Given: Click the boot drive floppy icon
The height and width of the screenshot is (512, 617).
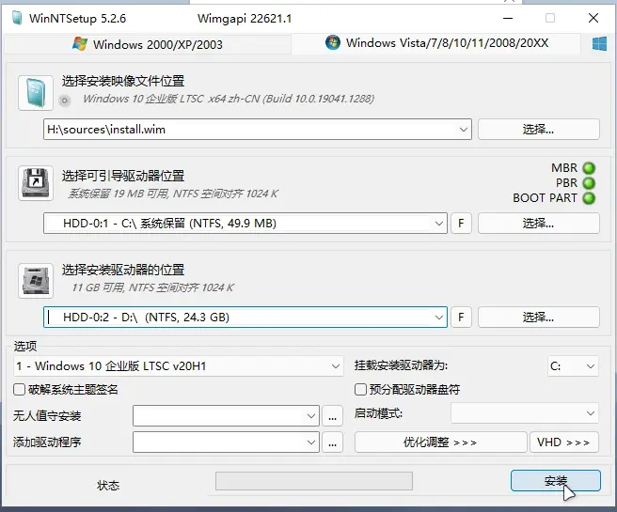Looking at the screenshot, I should pos(36,183).
